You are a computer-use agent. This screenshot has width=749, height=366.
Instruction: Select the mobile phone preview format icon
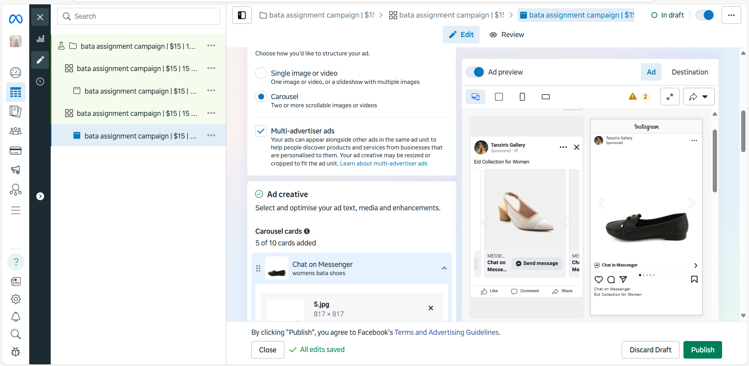point(522,96)
